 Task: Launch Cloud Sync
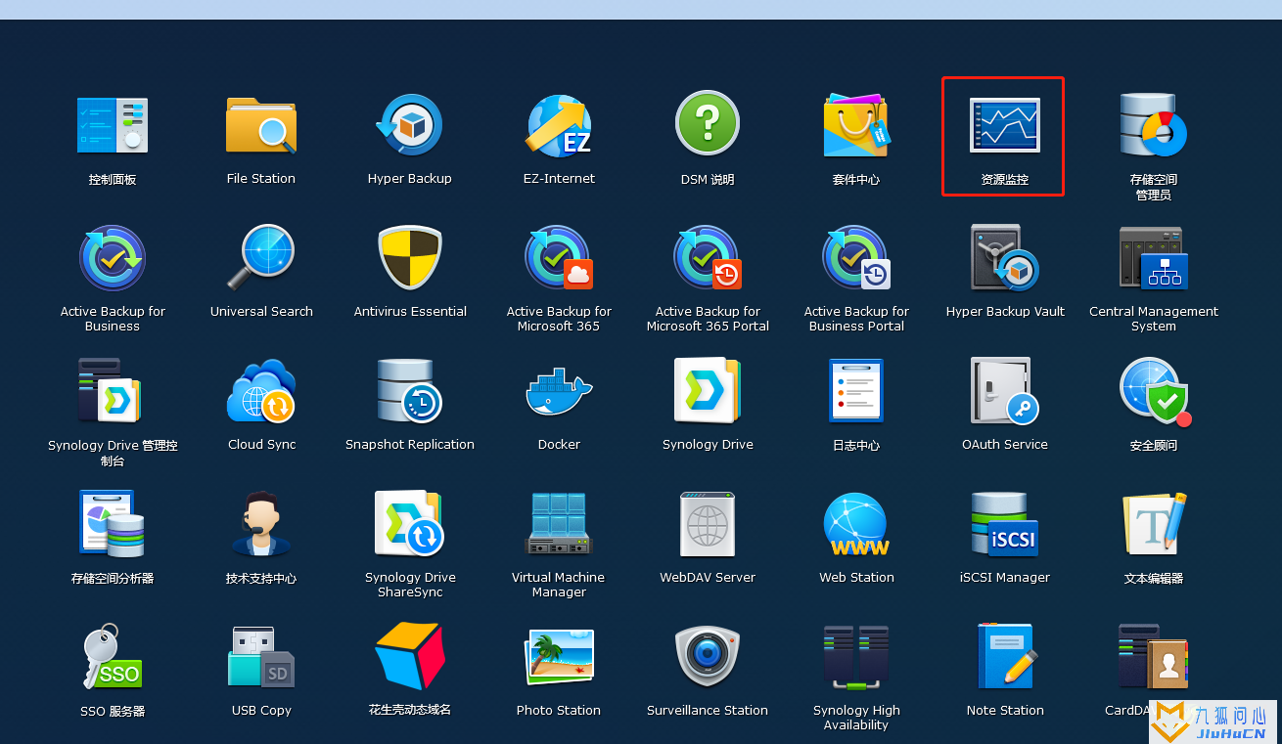coord(261,390)
